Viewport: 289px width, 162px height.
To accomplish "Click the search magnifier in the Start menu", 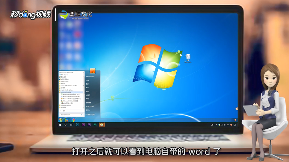I will [x=82, y=115].
